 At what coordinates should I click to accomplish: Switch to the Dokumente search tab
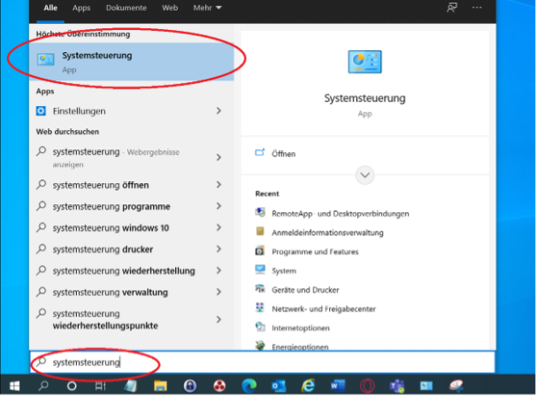coord(126,7)
